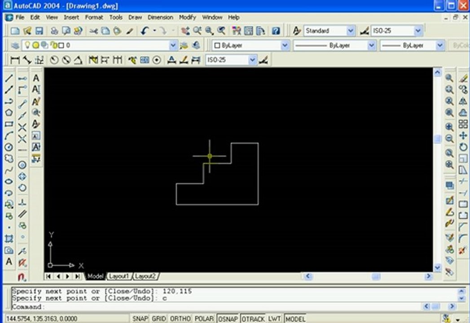Toggle layer 0 on/off lightbulb
This screenshot has width=470, height=323.
tap(27, 45)
